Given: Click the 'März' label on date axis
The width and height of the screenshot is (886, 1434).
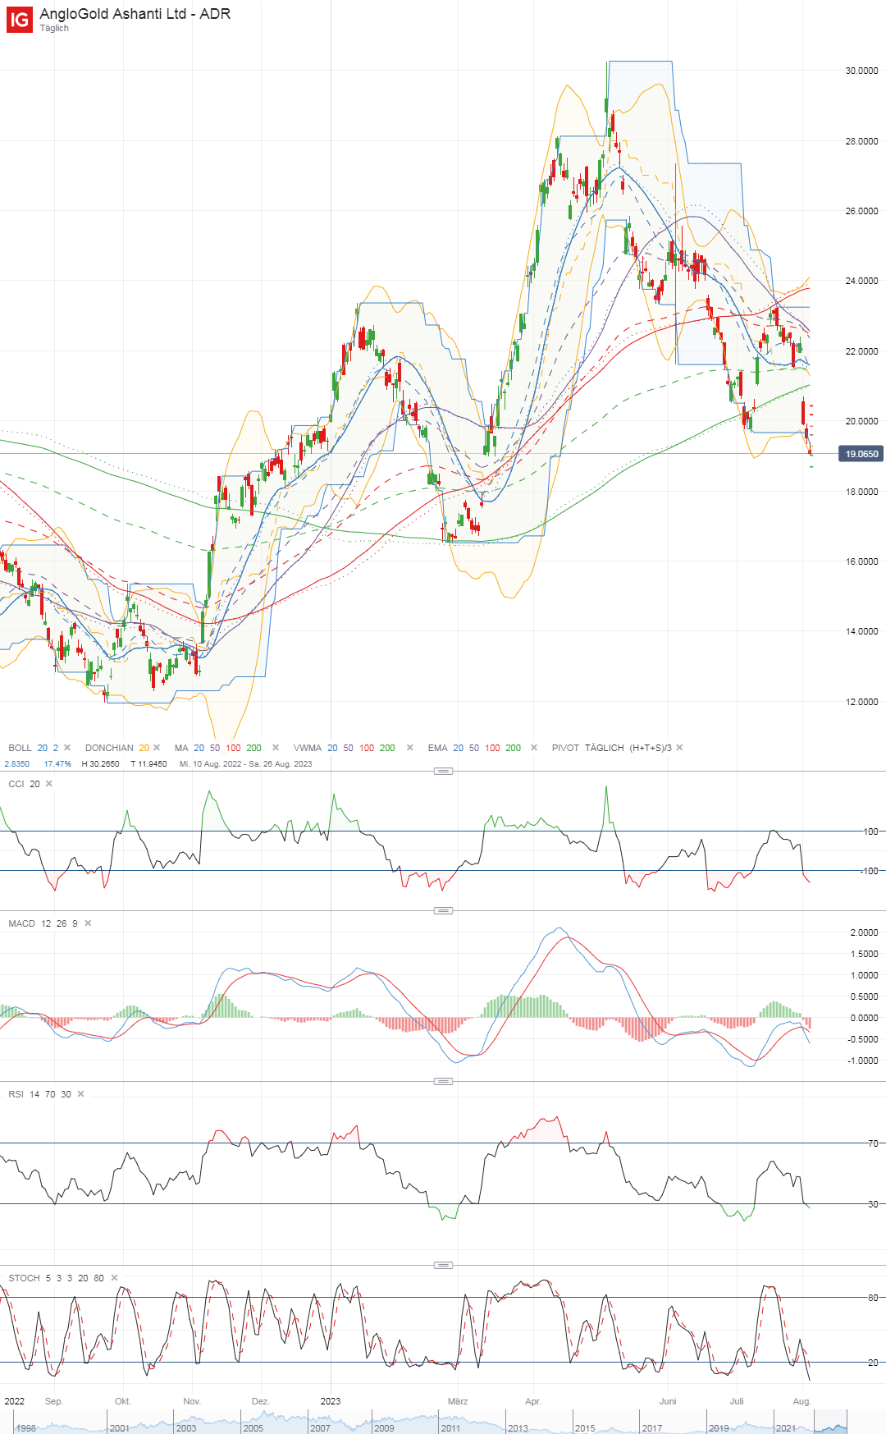Looking at the screenshot, I should pyautogui.click(x=458, y=1401).
